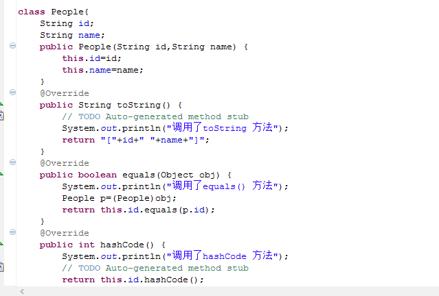Click the constructor signature 'public People(String id,String name)'
This screenshot has height=296, width=439.
coord(138,47)
